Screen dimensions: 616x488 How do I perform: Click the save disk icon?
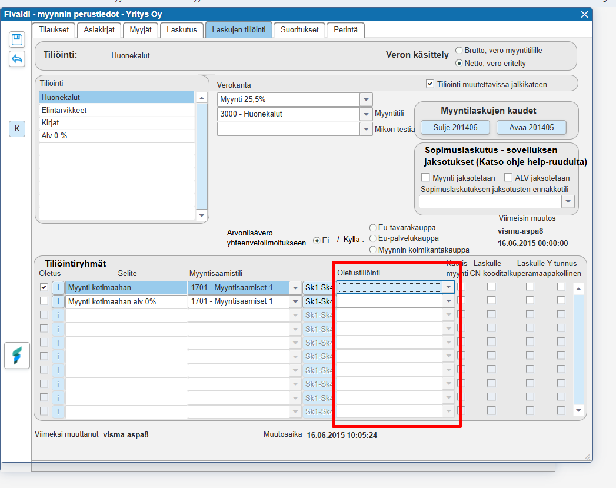click(17, 39)
